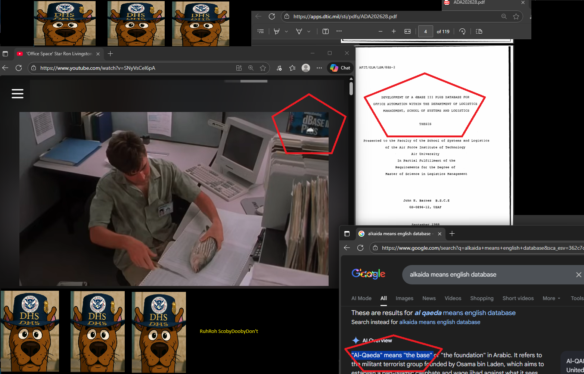Click the PDF fit to width icon
The image size is (584, 374).
click(407, 31)
